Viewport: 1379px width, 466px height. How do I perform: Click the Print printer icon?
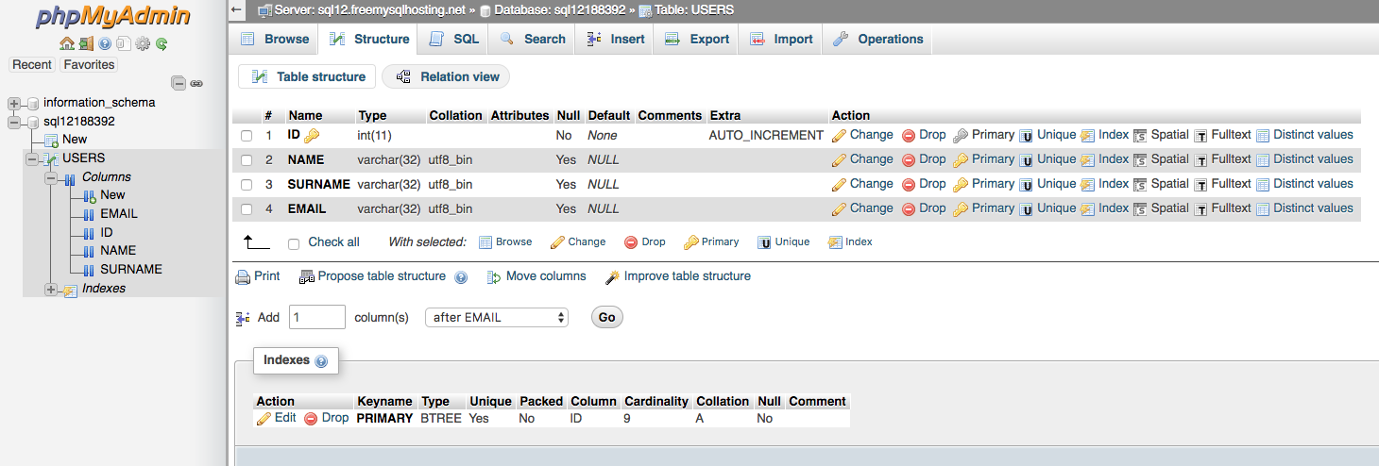pyautogui.click(x=243, y=277)
